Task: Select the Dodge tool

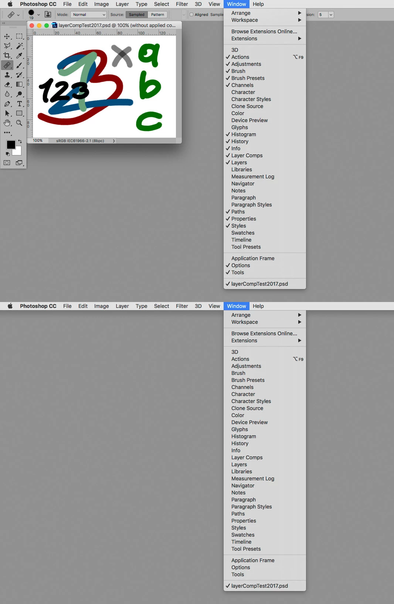Action: pyautogui.click(x=19, y=94)
